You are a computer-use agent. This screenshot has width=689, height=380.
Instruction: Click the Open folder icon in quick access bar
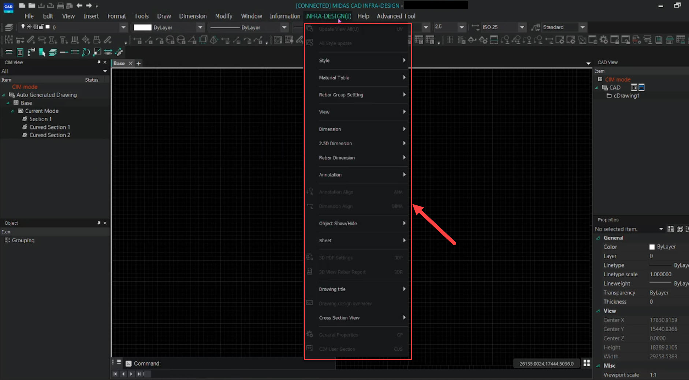pos(31,5)
